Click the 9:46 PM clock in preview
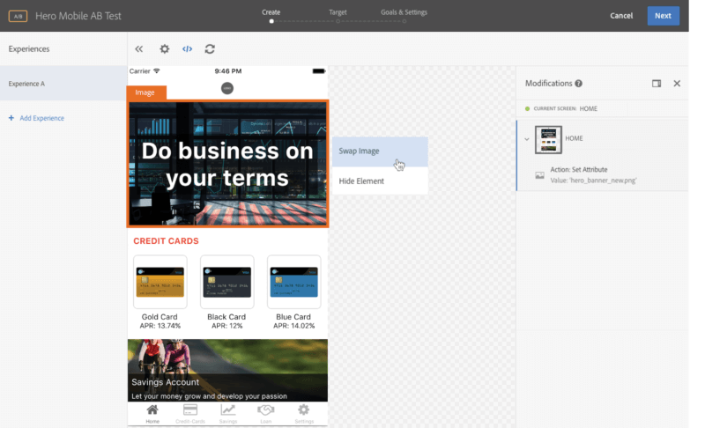This screenshot has height=428, width=705. [x=228, y=71]
